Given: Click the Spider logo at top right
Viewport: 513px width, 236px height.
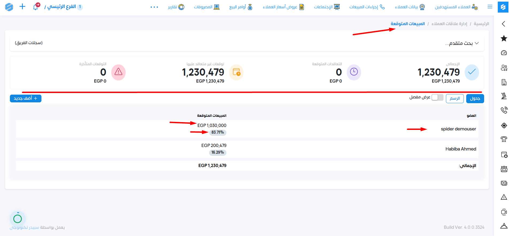Looking at the screenshot, I should 503,7.
